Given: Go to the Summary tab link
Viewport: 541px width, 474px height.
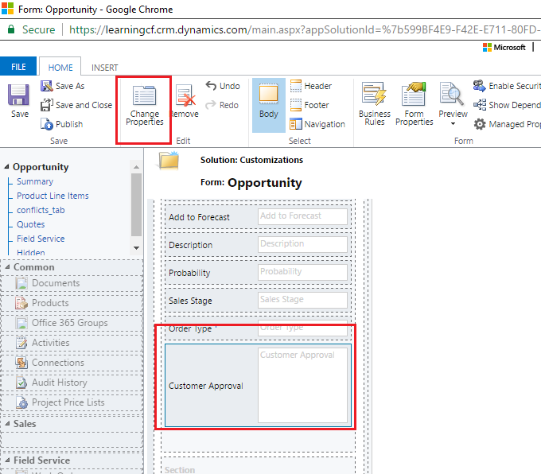Looking at the screenshot, I should click(35, 181).
